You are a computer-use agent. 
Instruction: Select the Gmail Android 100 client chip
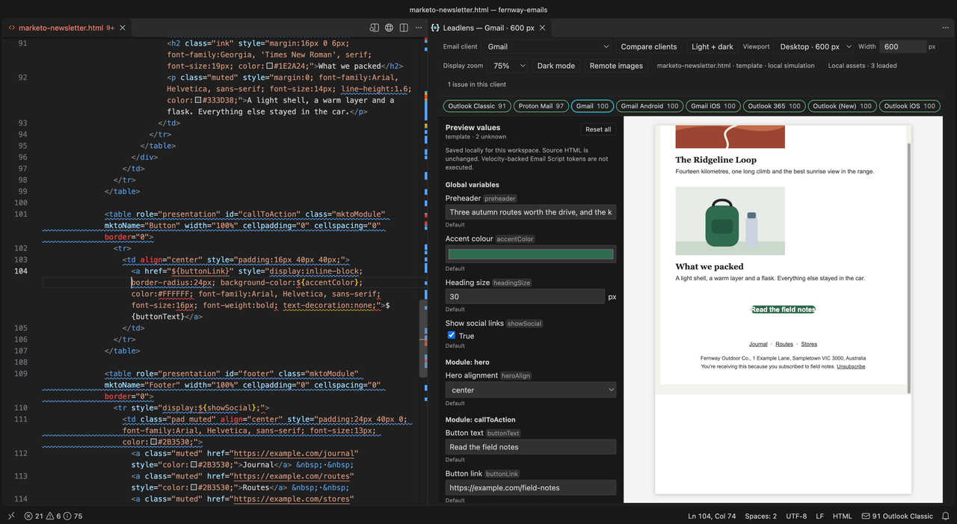650,106
